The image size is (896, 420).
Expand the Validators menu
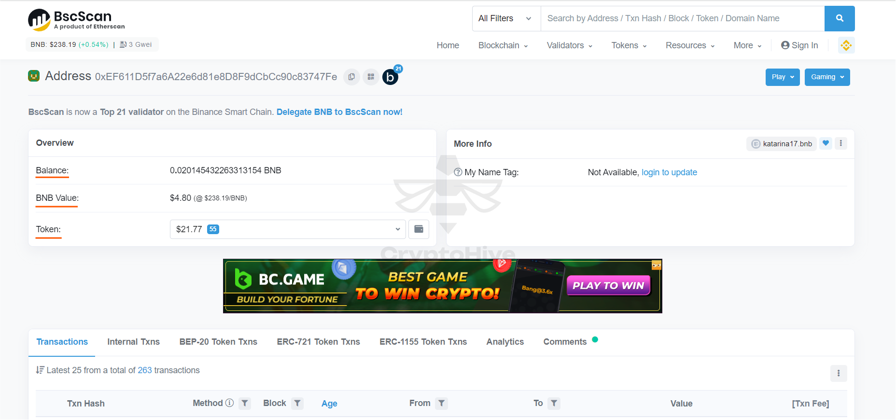click(x=570, y=45)
